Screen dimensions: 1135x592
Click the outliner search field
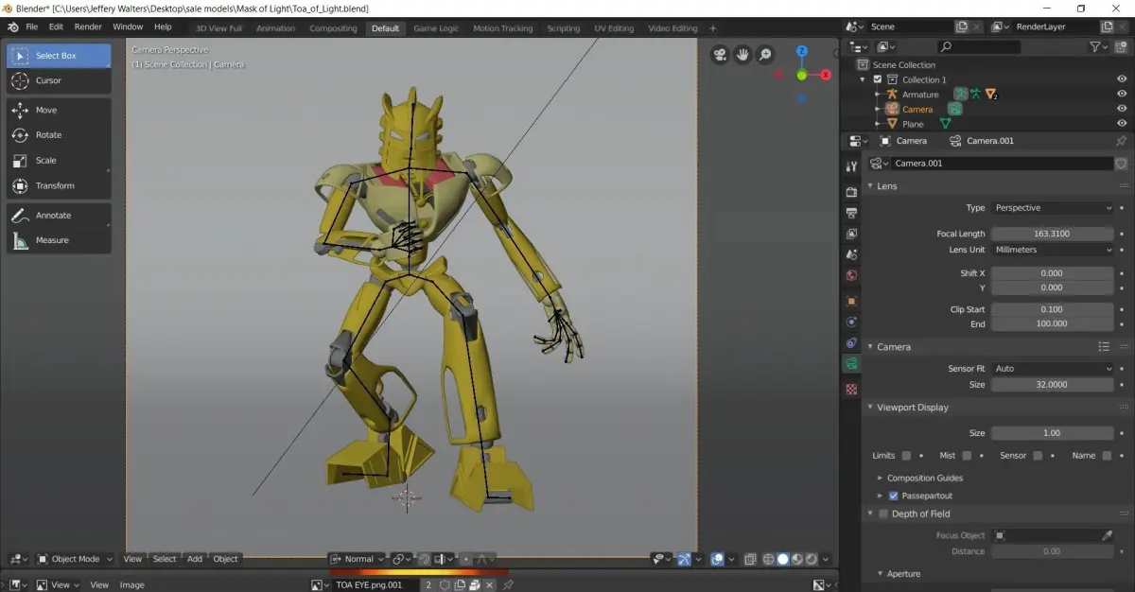tap(980, 46)
